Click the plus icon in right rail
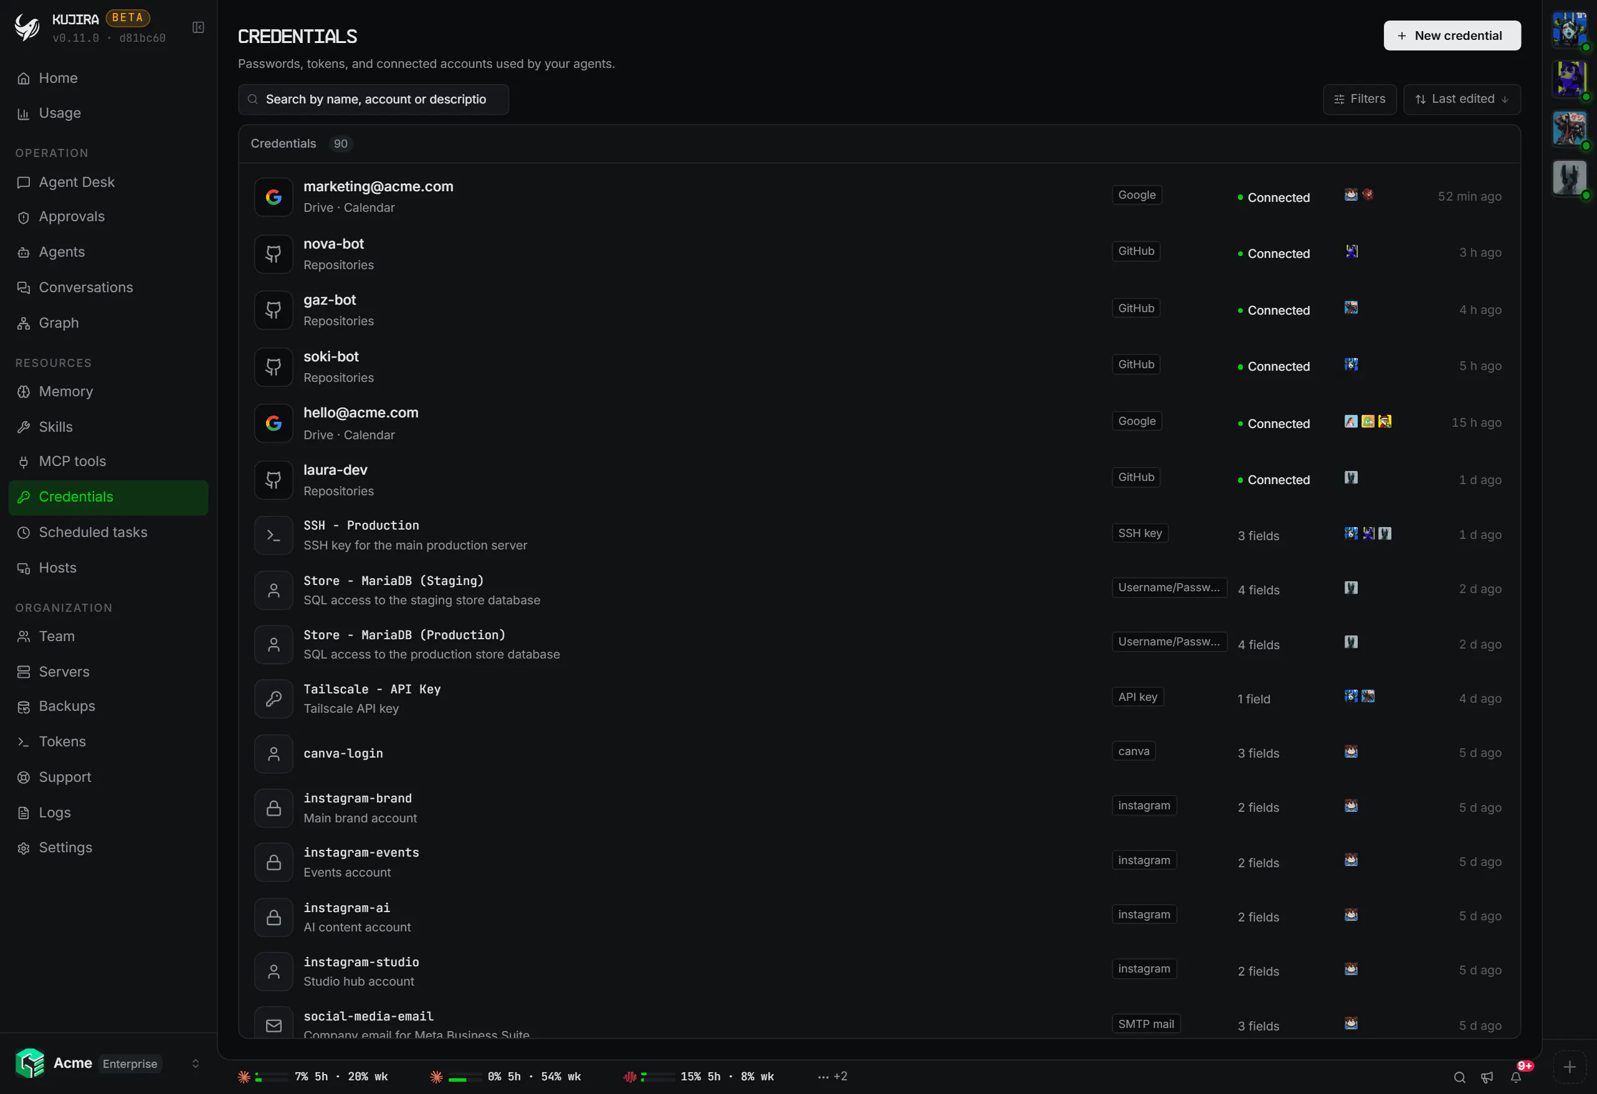Screen dimensions: 1597x1094 pos(1570,1067)
